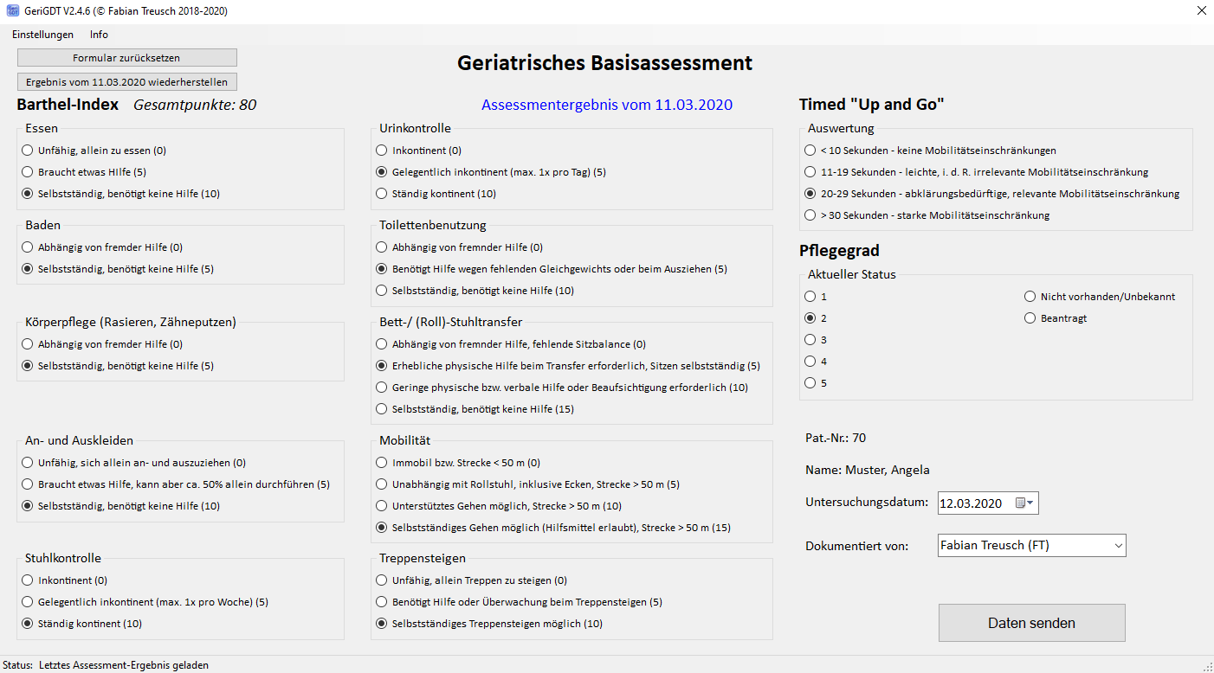1214x673 pixels.
Task: Choose 'Ständig kontinent (10)' under Urinkontrolle
Action: pos(382,194)
